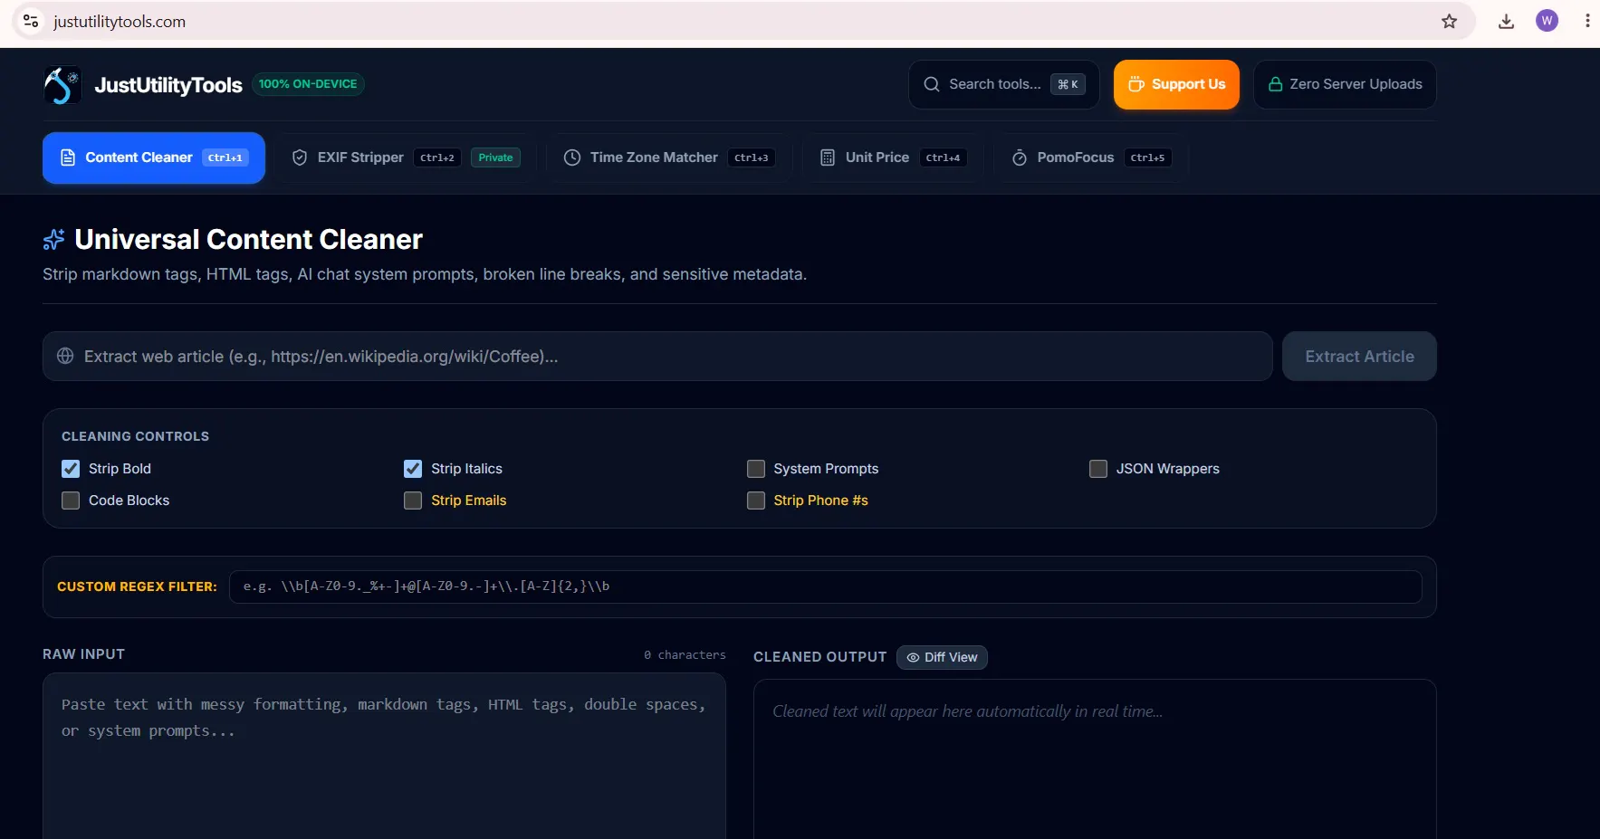Click the globe icon in the article URL field
The height and width of the screenshot is (839, 1600).
coord(65,356)
